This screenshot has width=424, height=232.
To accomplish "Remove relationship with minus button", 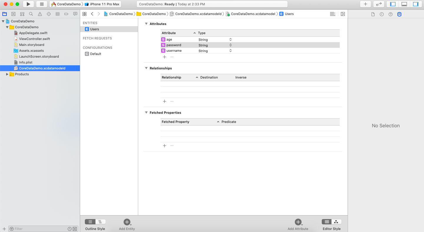I will click(x=172, y=101).
